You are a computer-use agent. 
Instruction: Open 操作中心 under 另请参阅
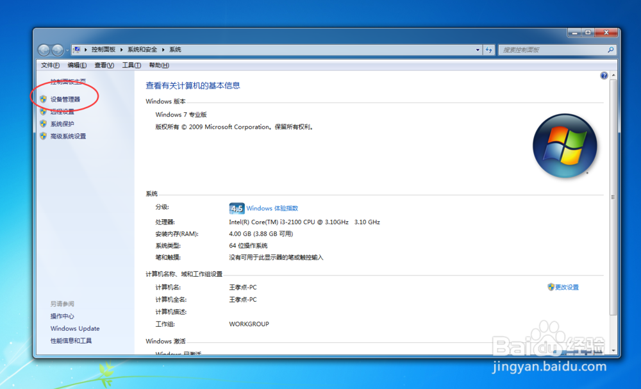(62, 316)
